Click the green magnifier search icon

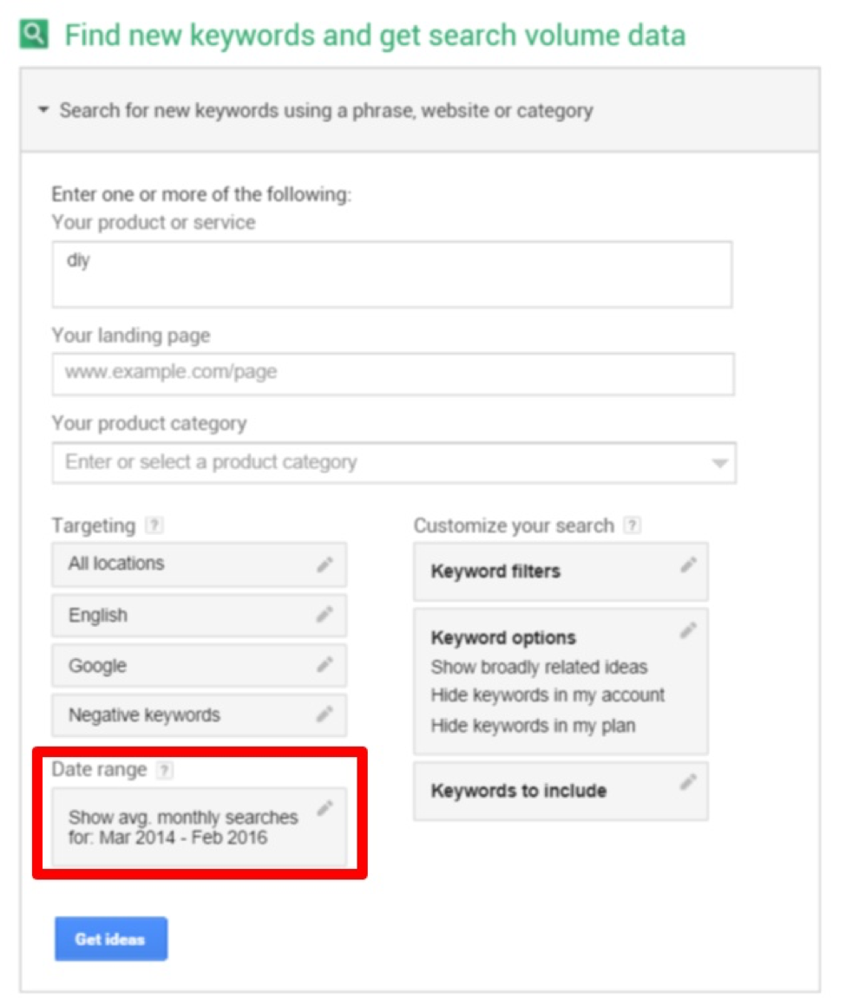[34, 35]
